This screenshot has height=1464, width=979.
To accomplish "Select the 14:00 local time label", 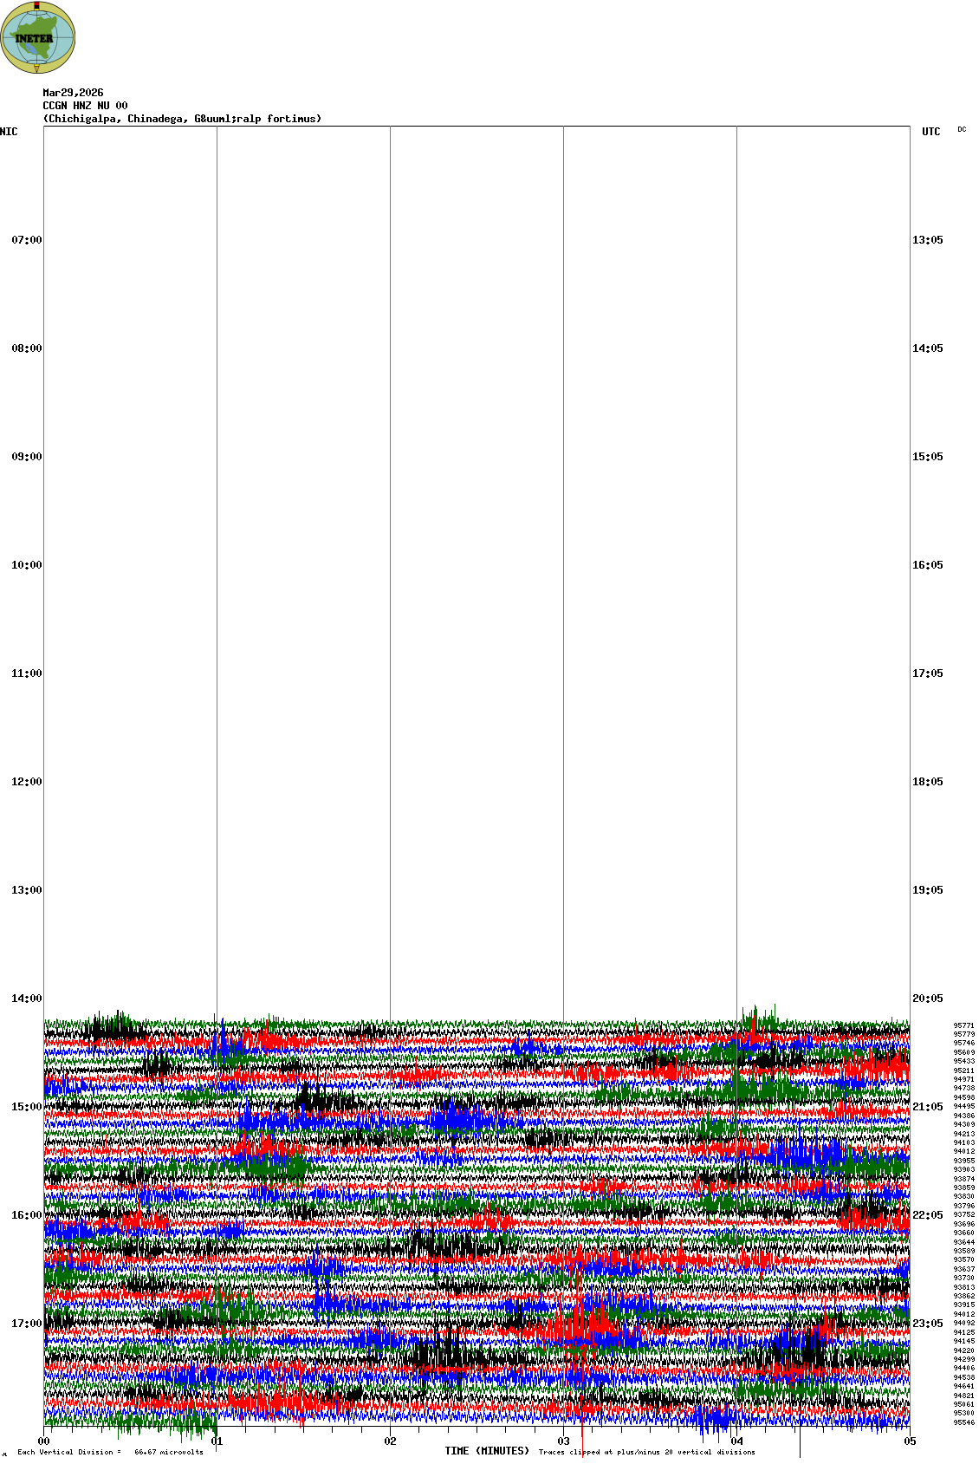I will click(x=26, y=999).
